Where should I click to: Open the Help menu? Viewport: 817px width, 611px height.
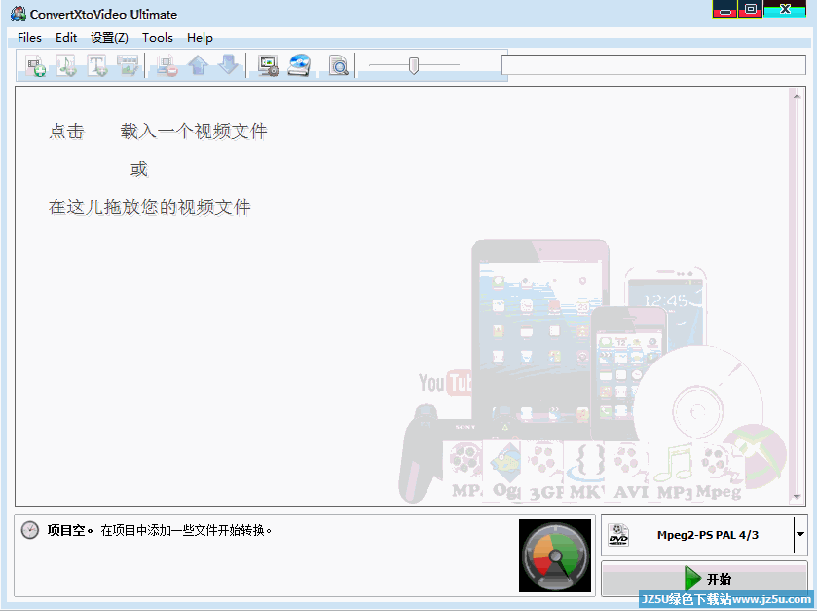pyautogui.click(x=200, y=38)
